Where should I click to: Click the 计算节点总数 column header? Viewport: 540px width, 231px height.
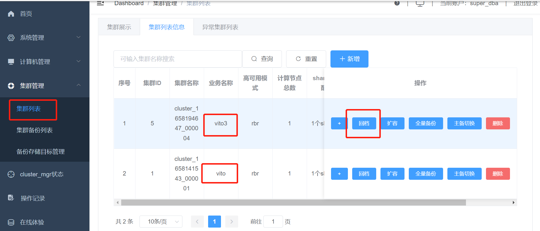tap(289, 83)
